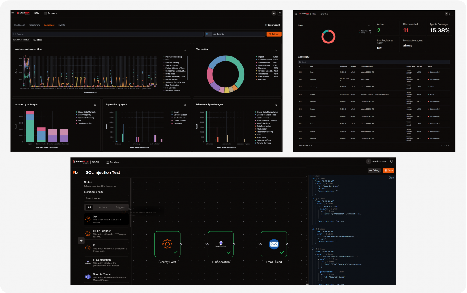Click the Security Event gear node
The width and height of the screenshot is (467, 293).
(167, 244)
